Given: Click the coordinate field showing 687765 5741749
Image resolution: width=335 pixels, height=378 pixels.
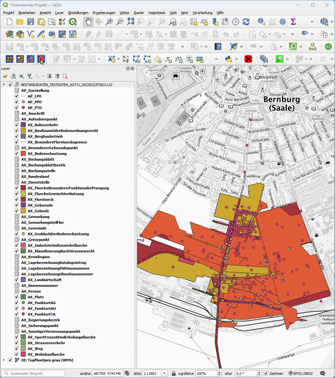Looking at the screenshot, I should [x=107, y=374].
